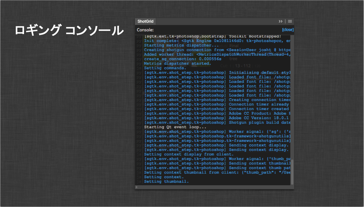Screen dimensions: 364x207
Task: Select the ShotGrid panel tab
Action: pos(145,22)
